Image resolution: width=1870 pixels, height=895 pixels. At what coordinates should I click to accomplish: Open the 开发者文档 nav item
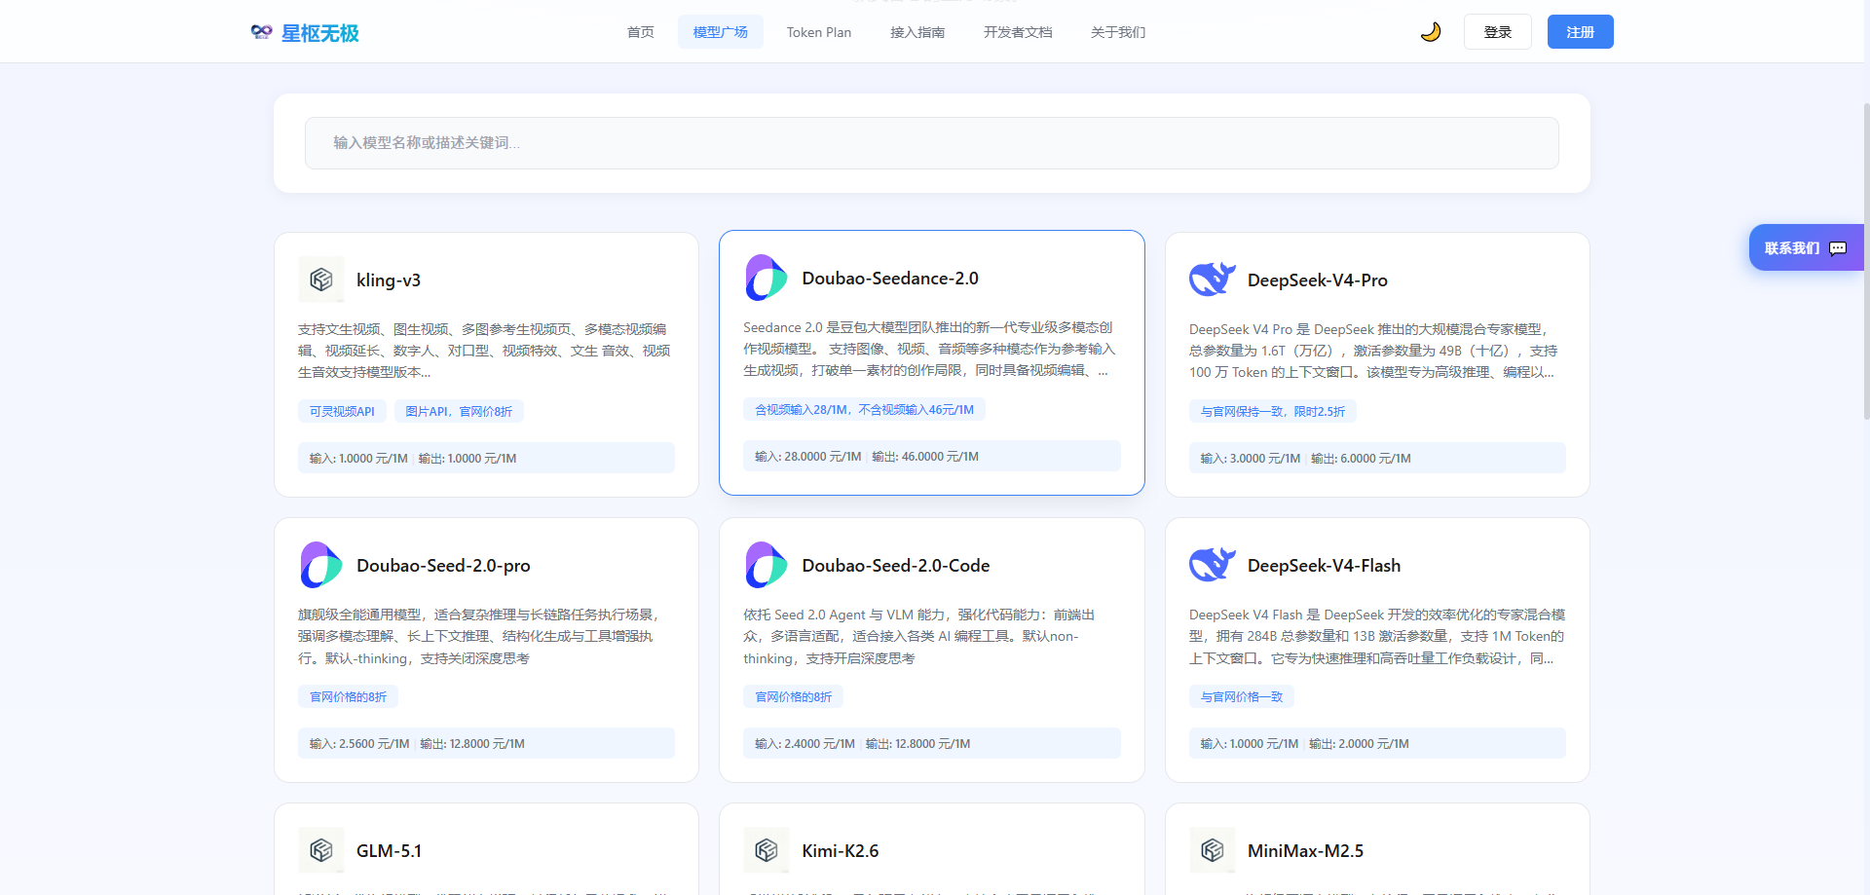(x=1018, y=32)
